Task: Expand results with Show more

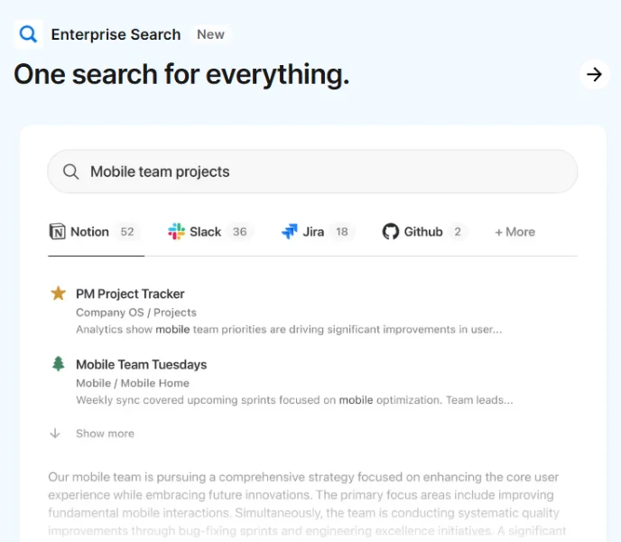Action: point(105,434)
